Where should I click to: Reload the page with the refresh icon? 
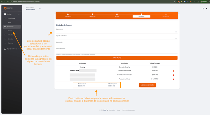tap(8, 2)
